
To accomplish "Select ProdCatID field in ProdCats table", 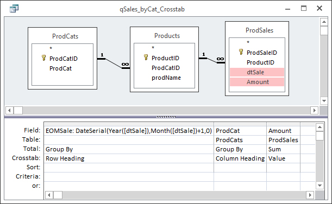I will click(64, 59).
